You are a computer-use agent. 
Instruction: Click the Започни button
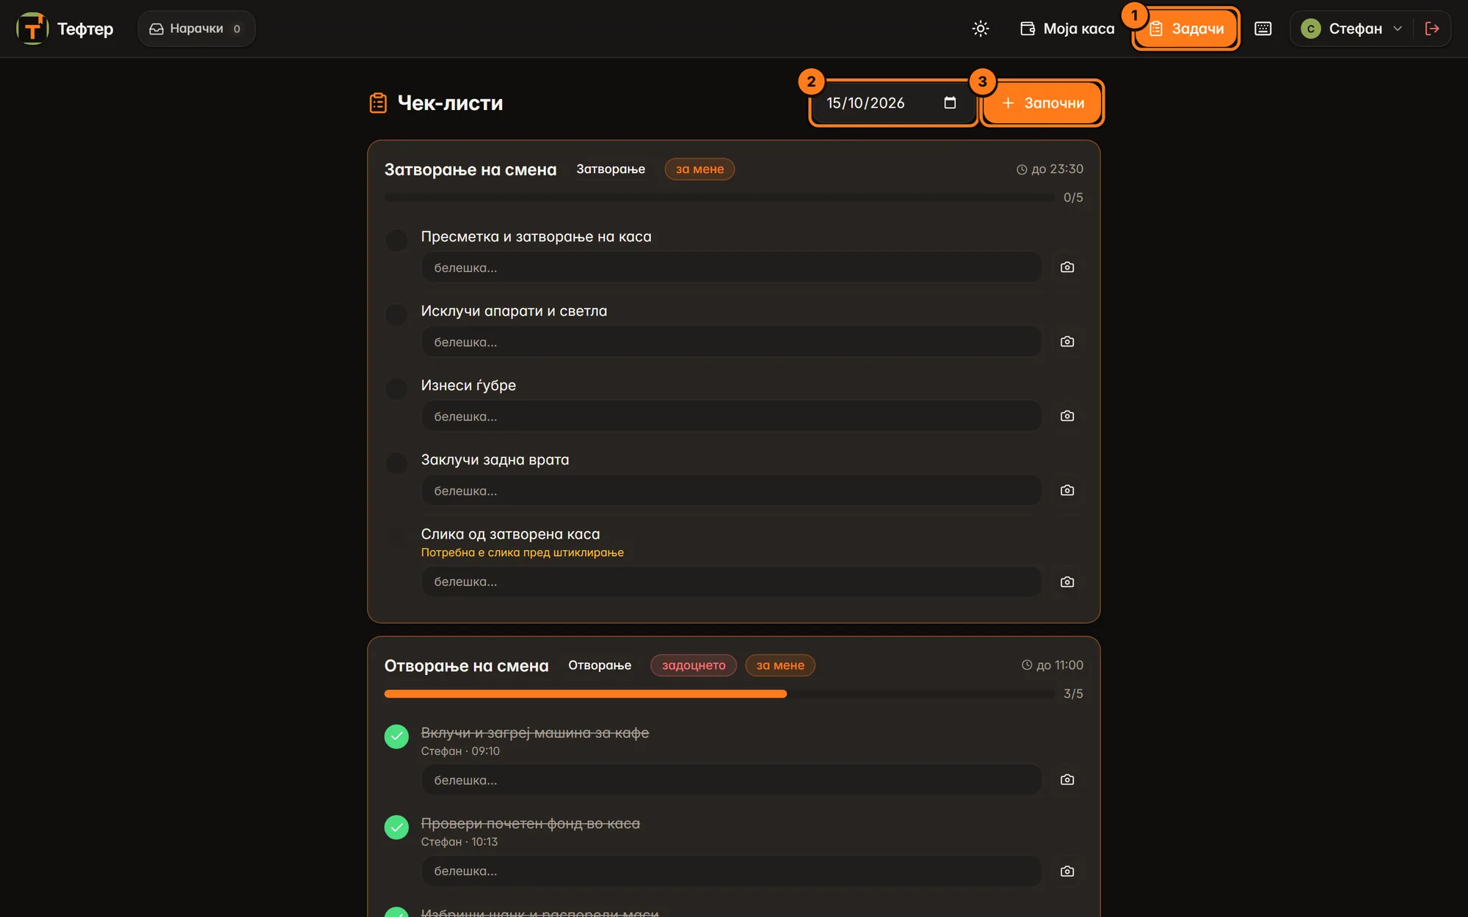tap(1042, 103)
